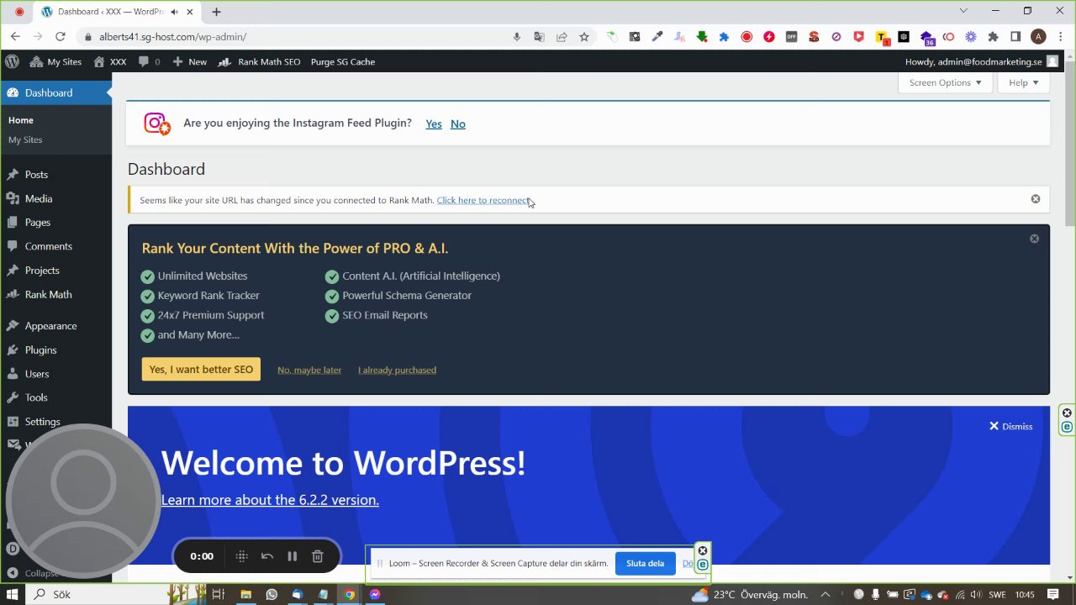Click the Instagram Feed plugin icon
This screenshot has height=605, width=1076.
156,124
